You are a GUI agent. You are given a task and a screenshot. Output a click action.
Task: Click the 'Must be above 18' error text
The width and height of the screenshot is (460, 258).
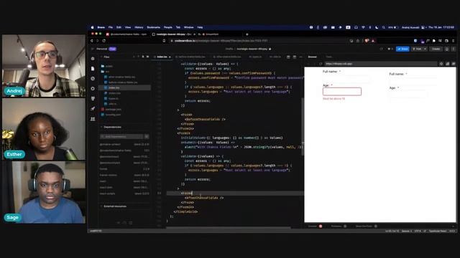(333, 99)
